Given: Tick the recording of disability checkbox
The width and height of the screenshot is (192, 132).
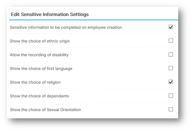Looking at the screenshot, I should [x=171, y=55].
